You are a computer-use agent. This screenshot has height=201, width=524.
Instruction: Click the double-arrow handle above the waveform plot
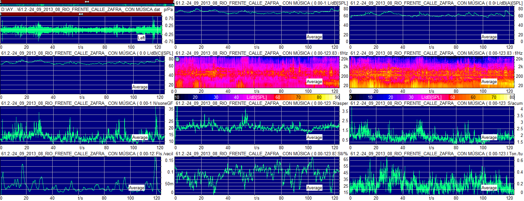pyautogui.click(x=81, y=14)
